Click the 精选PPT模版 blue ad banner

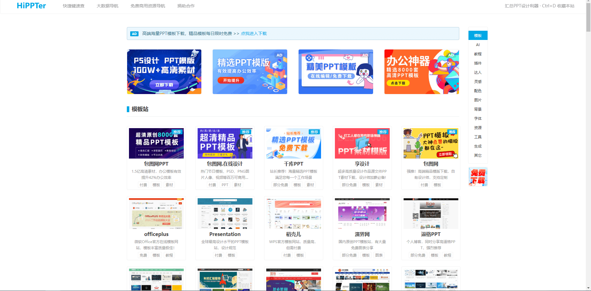tap(250, 72)
